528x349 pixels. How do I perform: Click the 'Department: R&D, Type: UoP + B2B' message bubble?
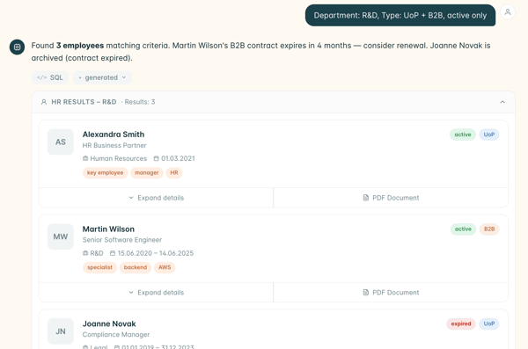400,16
